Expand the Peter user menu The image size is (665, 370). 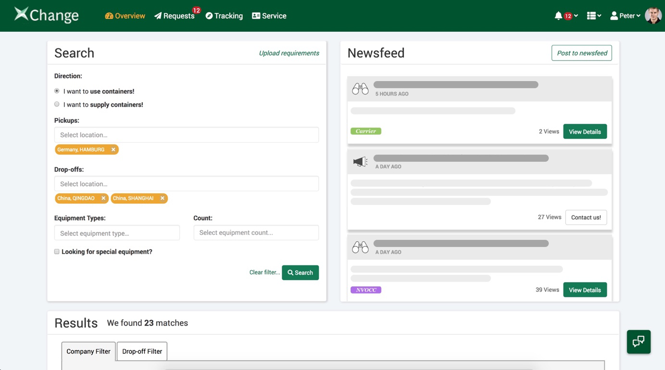625,16
